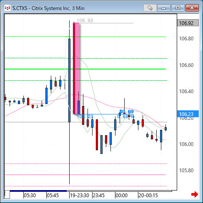This screenshot has height=203, width=203.
Task: Click the 05:45 time axis label
Action: [x=53, y=196]
